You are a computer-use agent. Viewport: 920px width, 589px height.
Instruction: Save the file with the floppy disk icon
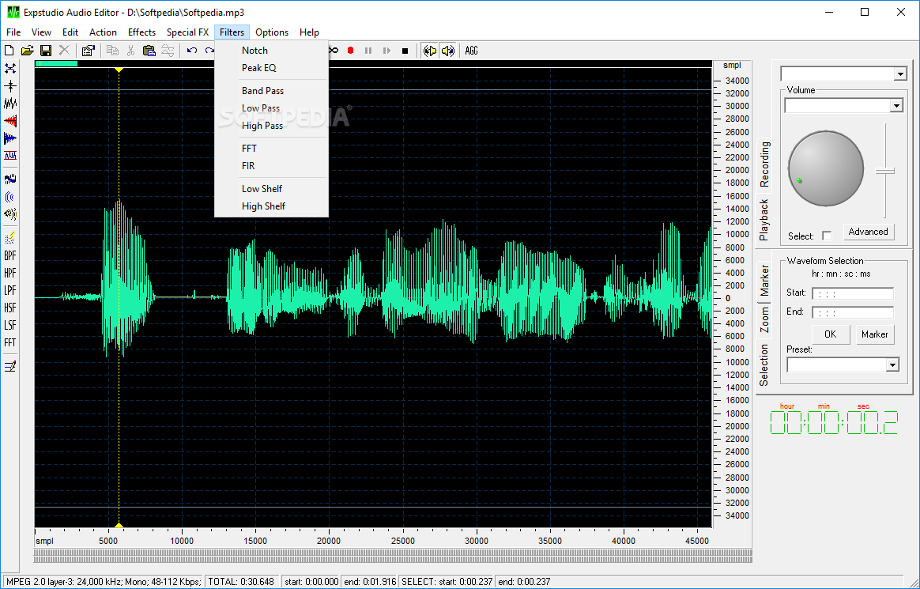click(x=45, y=51)
